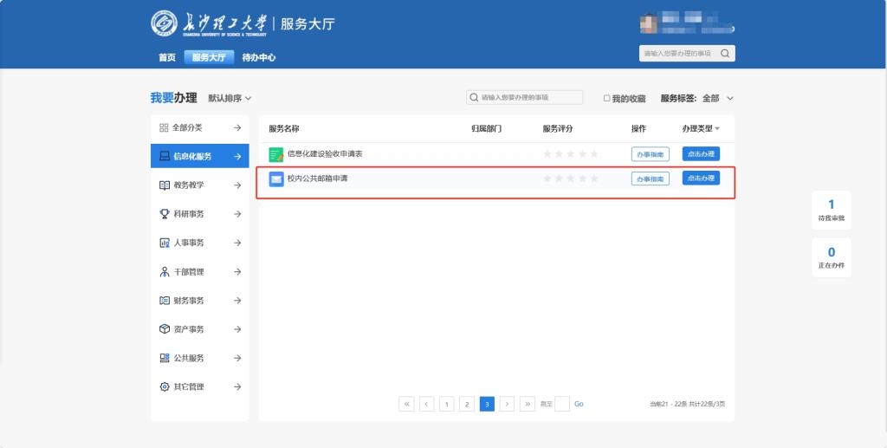
Task: Rate 信息化建设验收申请表 with one star
Action: (547, 154)
